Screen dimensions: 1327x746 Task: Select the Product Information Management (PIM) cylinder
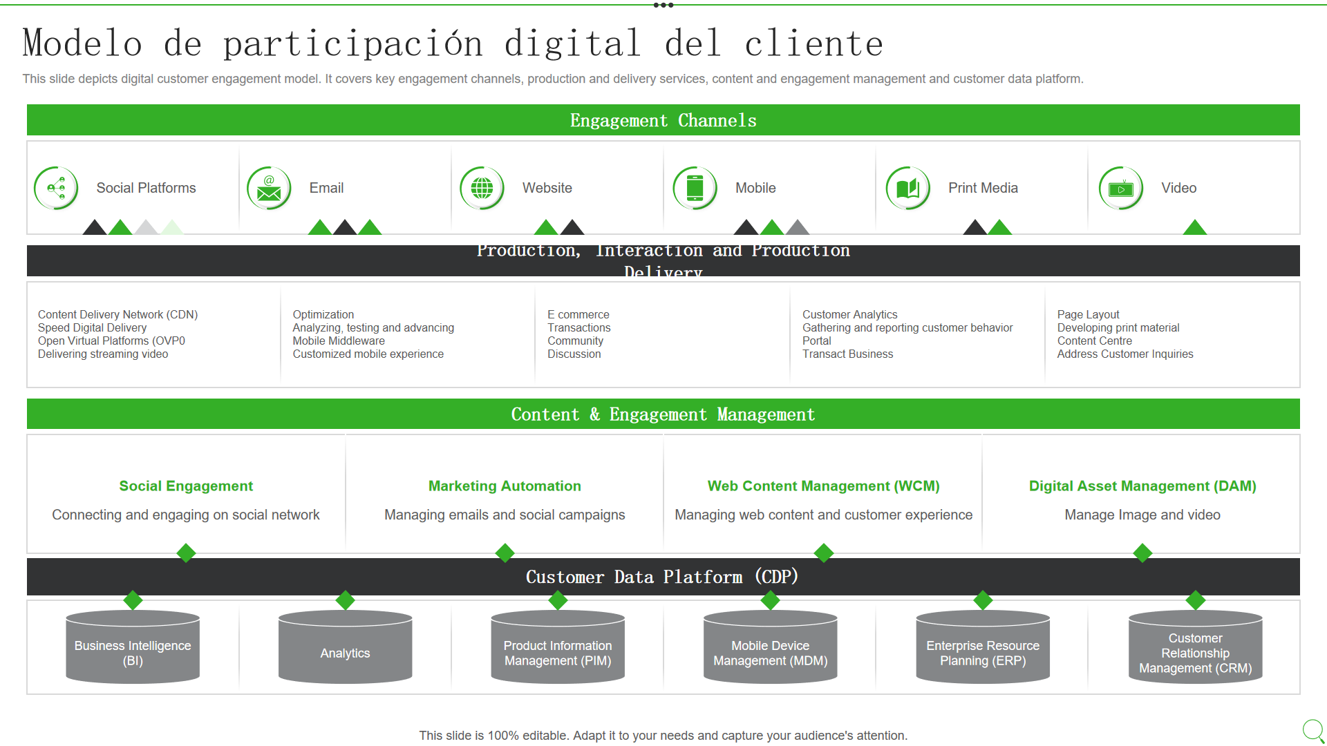pos(558,647)
